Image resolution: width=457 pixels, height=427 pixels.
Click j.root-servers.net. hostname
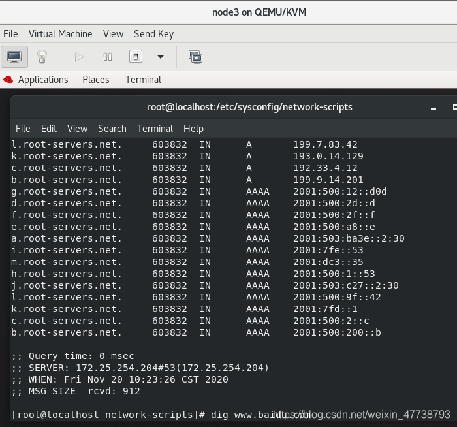pos(67,285)
